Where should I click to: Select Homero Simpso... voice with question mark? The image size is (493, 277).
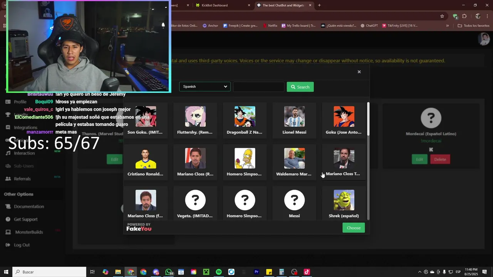click(245, 204)
